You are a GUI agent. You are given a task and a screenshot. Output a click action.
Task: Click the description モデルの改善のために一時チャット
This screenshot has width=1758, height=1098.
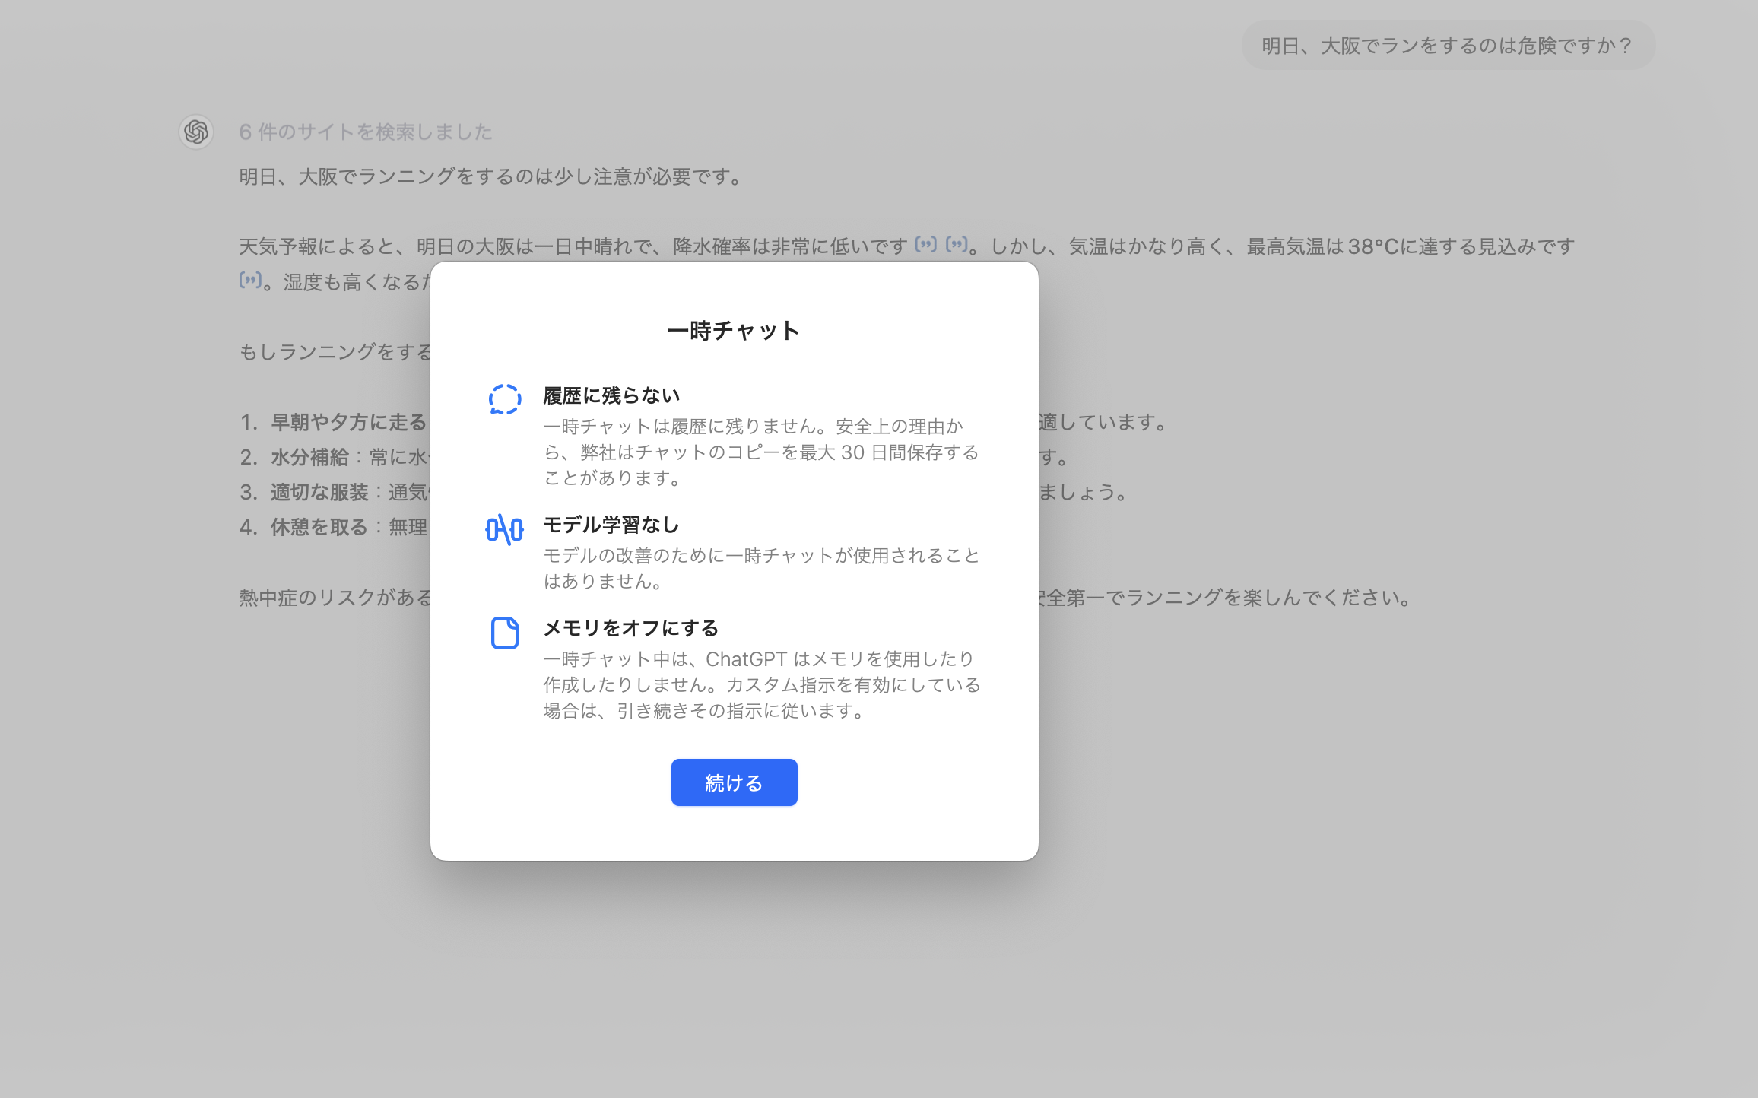(761, 569)
